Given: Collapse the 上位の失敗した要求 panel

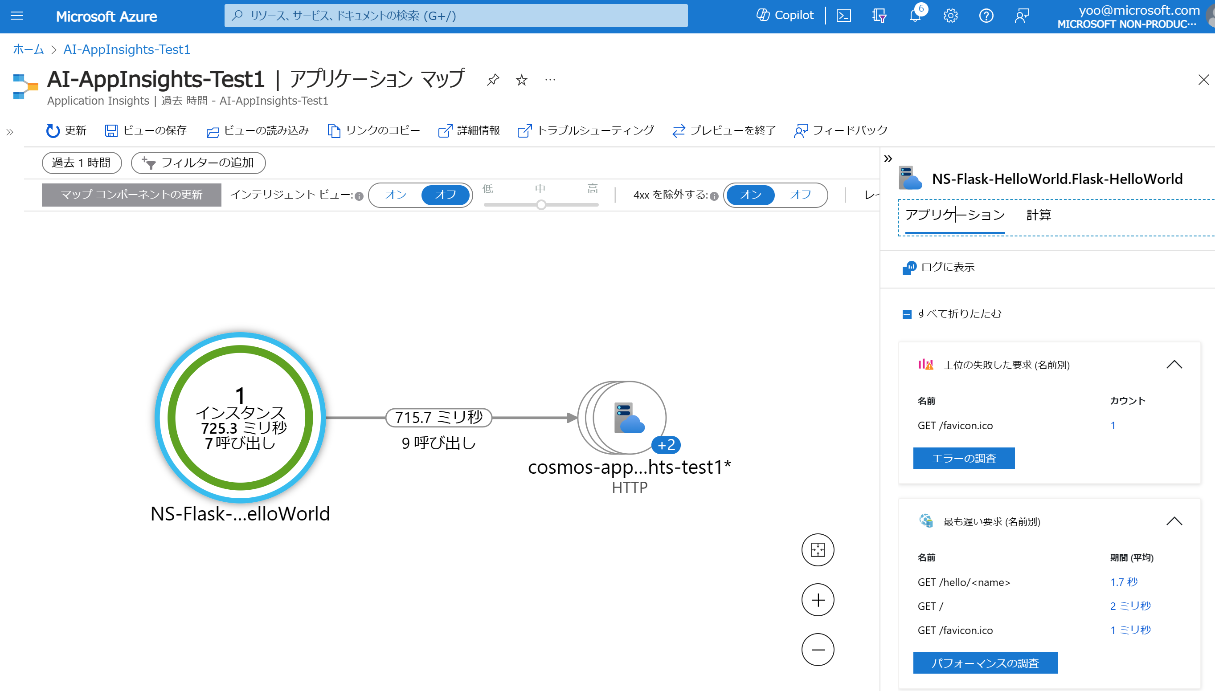Looking at the screenshot, I should tap(1175, 365).
